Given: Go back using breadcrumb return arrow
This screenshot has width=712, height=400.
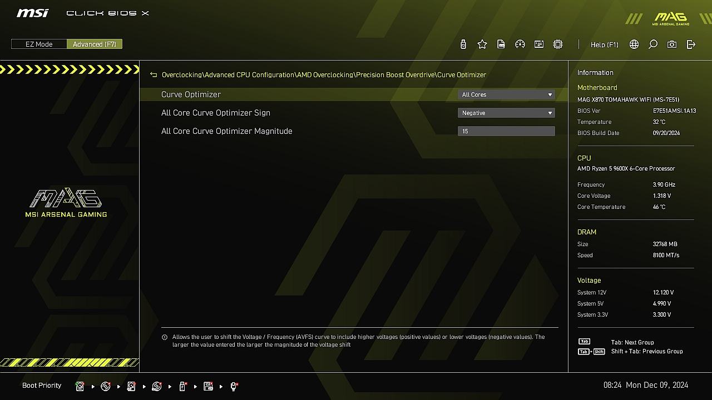Looking at the screenshot, I should [x=154, y=74].
